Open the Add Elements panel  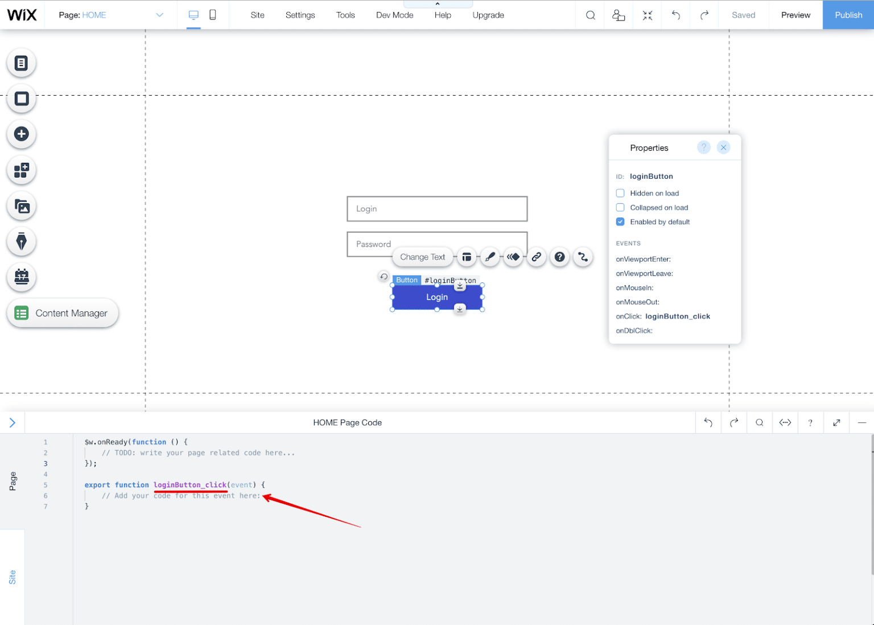click(21, 134)
